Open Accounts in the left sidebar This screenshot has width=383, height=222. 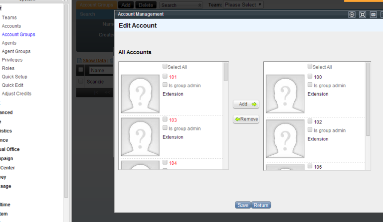[x=11, y=26]
